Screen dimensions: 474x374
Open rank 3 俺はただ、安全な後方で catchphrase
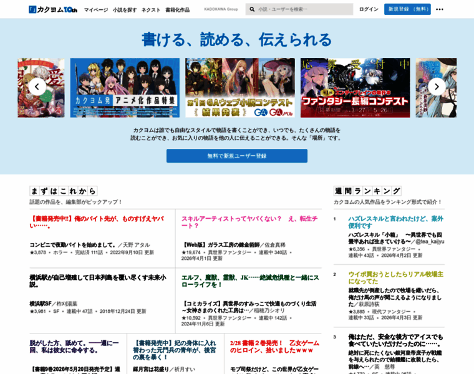point(395,340)
